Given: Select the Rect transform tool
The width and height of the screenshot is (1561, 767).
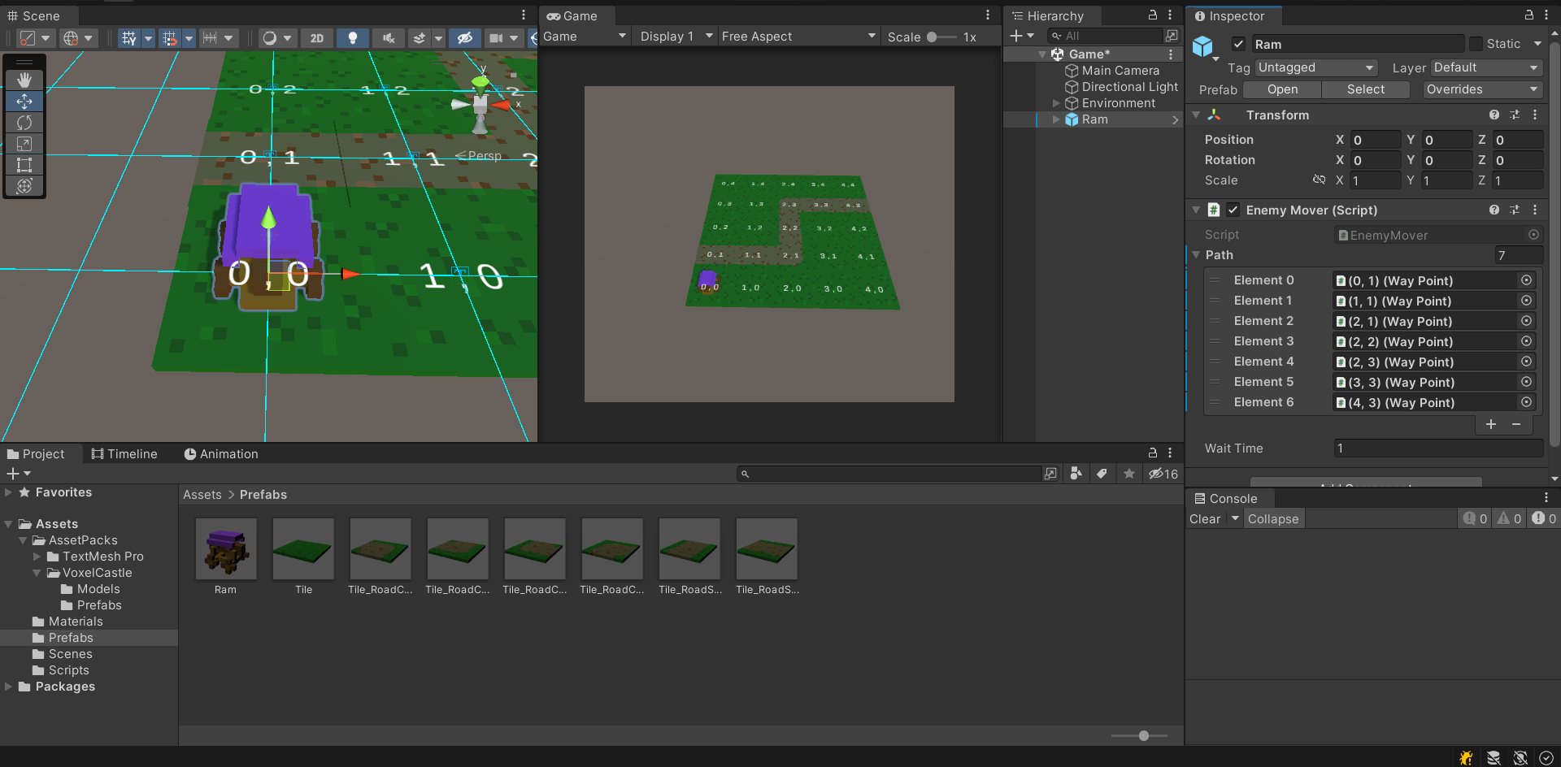Looking at the screenshot, I should [x=24, y=165].
